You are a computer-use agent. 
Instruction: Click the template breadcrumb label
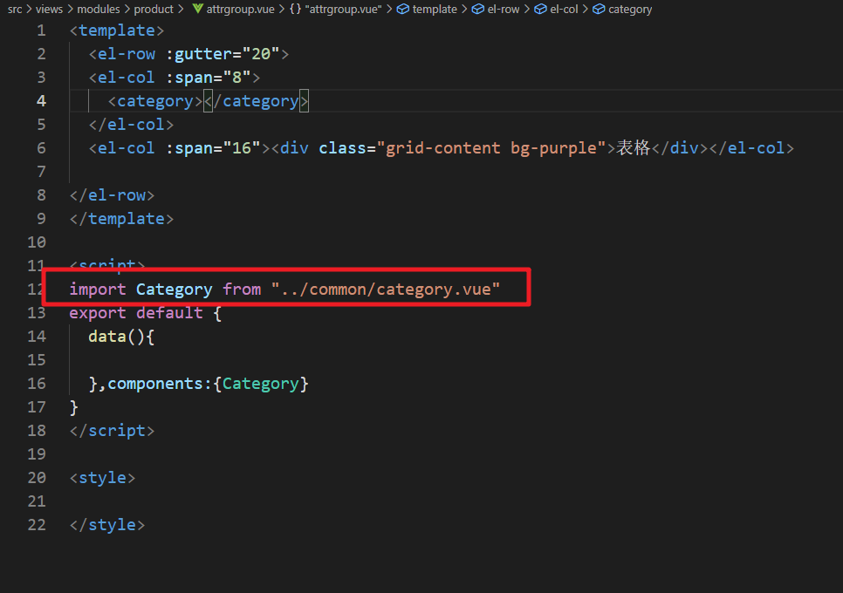435,10
